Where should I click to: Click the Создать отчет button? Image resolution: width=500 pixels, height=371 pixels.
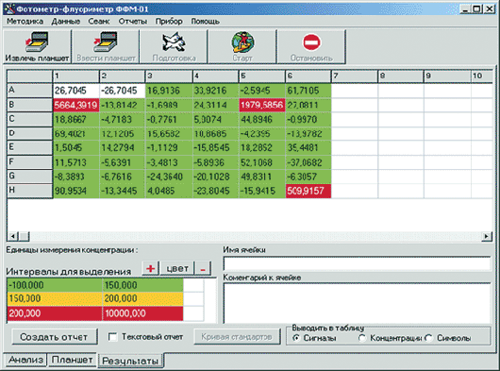pos(54,337)
